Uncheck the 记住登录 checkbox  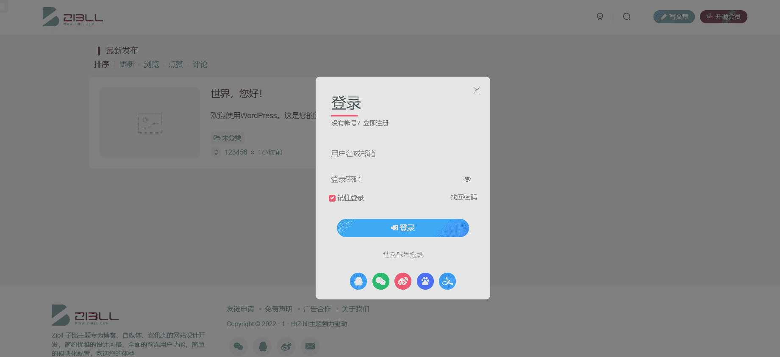pyautogui.click(x=332, y=198)
